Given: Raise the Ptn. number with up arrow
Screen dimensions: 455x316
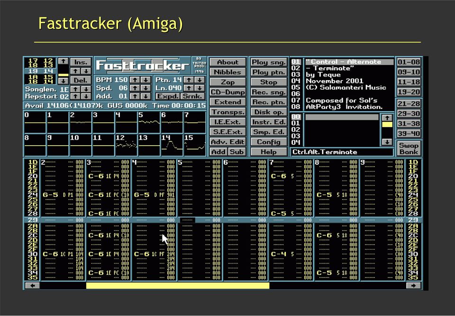Looking at the screenshot, I should 189,80.
